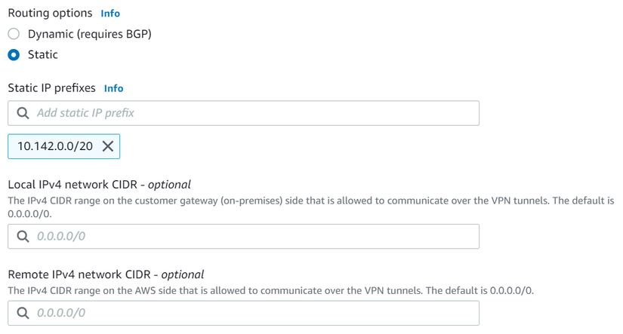Click the "Static" option label text
The height and width of the screenshot is (334, 623).
coord(43,55)
